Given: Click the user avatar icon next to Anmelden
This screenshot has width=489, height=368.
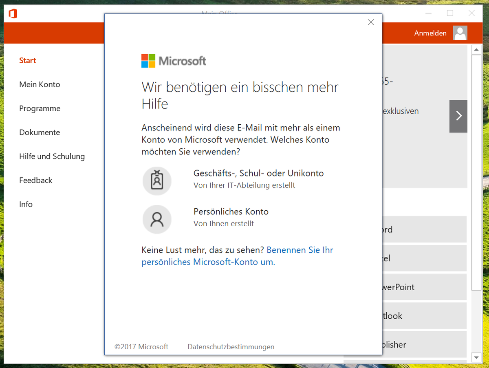Looking at the screenshot, I should [x=460, y=33].
